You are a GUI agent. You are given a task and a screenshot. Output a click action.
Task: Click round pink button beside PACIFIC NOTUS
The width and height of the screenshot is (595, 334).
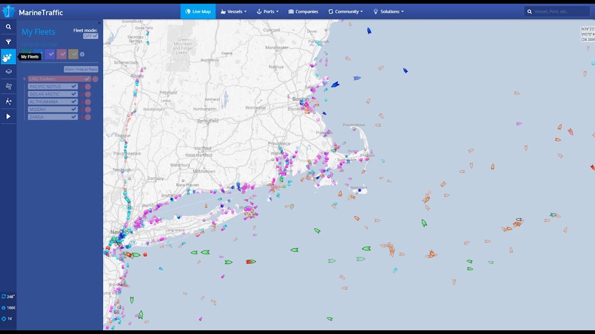88,87
